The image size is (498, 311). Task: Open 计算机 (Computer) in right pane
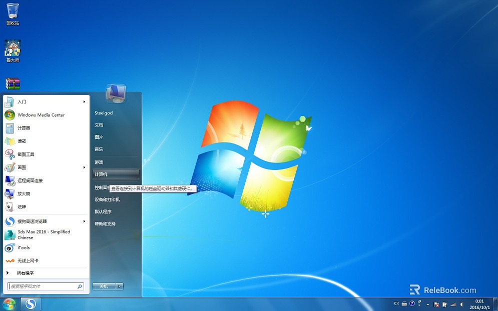(116, 174)
